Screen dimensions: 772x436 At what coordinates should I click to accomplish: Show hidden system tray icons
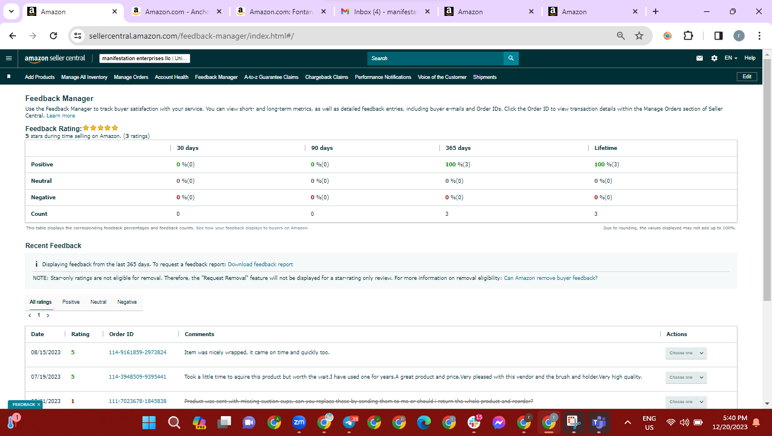627,422
